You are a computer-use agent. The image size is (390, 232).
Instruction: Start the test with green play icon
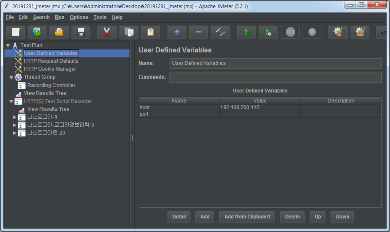click(x=247, y=32)
